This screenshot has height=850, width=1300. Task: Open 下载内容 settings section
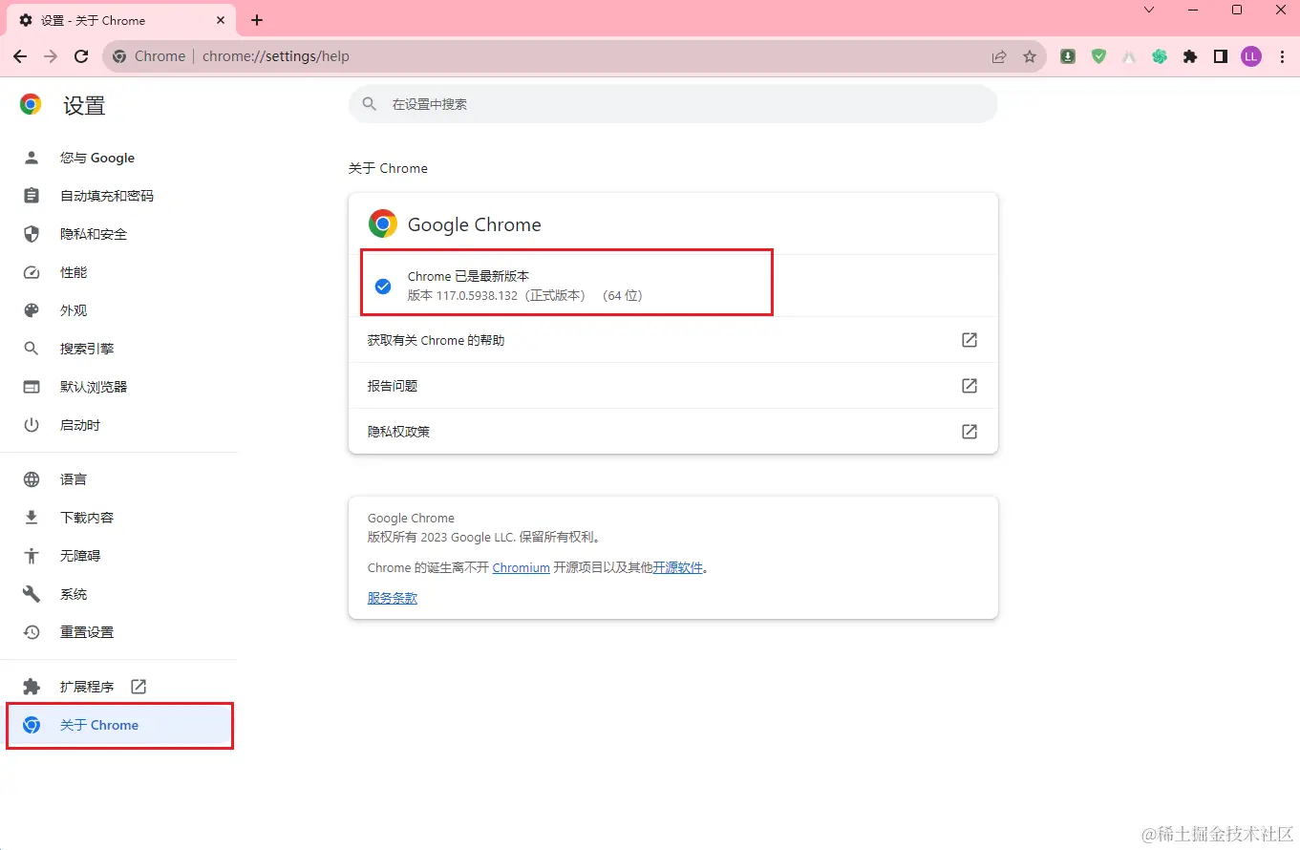click(118, 518)
